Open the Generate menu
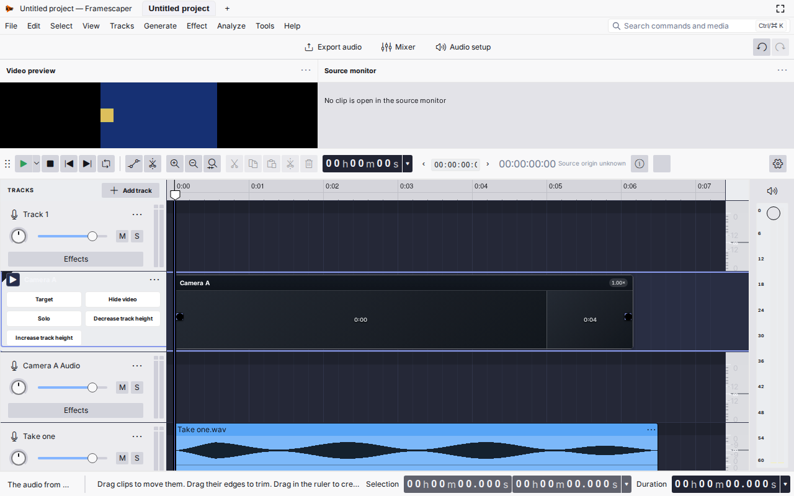The width and height of the screenshot is (794, 496). [x=160, y=26]
